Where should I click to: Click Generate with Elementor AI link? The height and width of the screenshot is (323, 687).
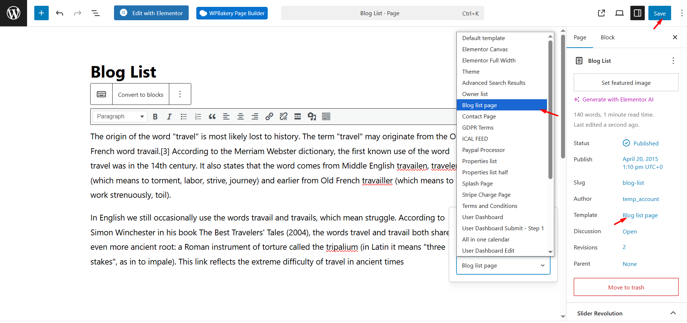pyautogui.click(x=617, y=99)
